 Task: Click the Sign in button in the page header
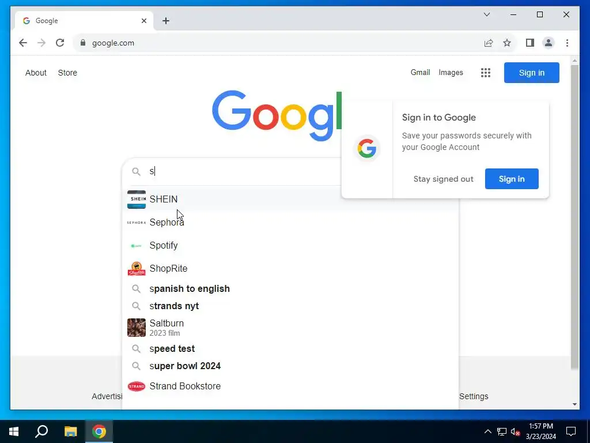point(532,73)
